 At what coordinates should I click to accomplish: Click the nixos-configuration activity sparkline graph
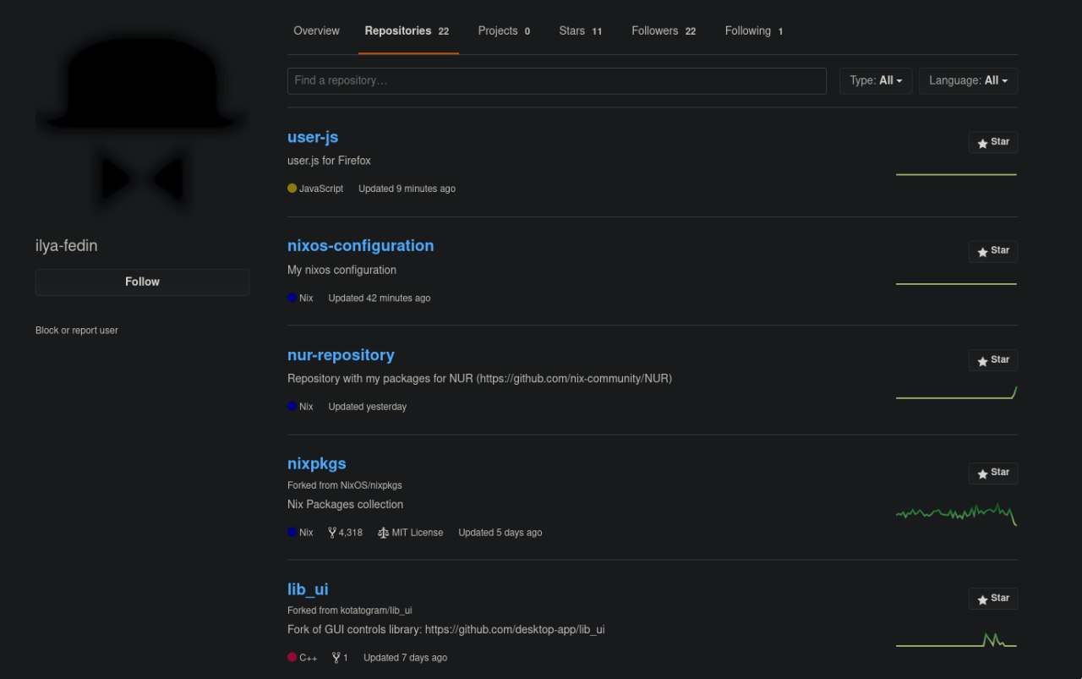pyautogui.click(x=956, y=283)
